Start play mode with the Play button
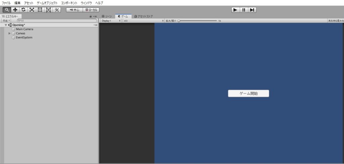Screen dimensions: 344x164 235,10
